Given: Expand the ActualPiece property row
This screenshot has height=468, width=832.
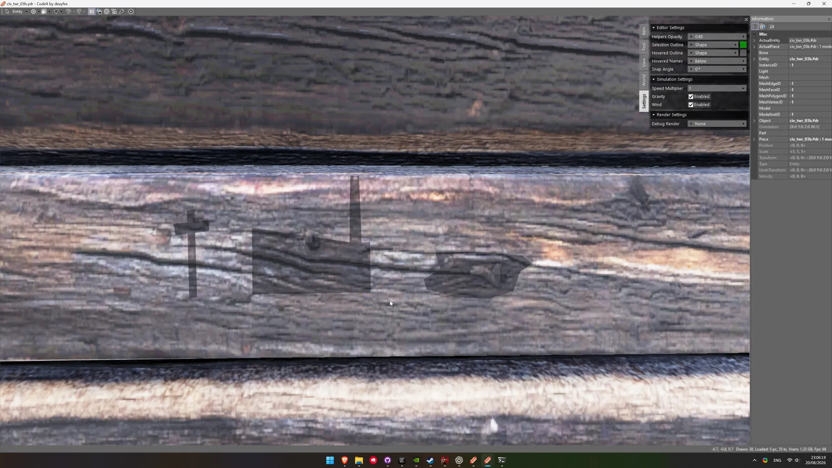Looking at the screenshot, I should (754, 47).
